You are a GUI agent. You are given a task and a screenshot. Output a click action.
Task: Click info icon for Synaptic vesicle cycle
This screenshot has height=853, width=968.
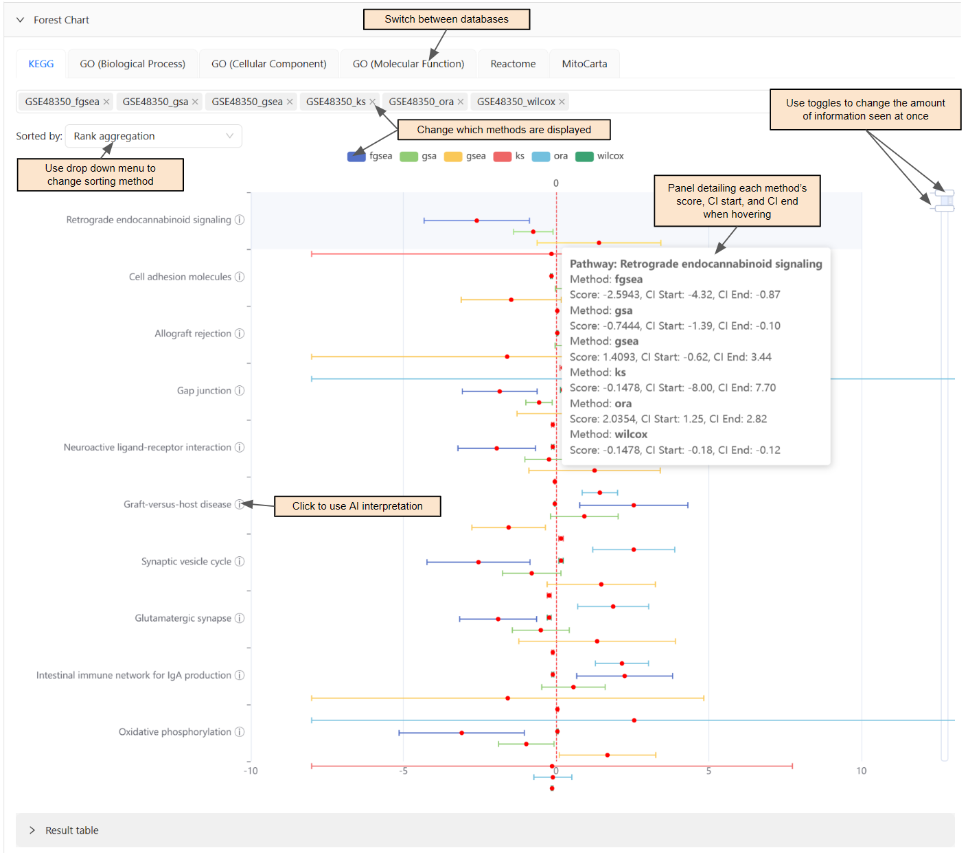click(240, 561)
